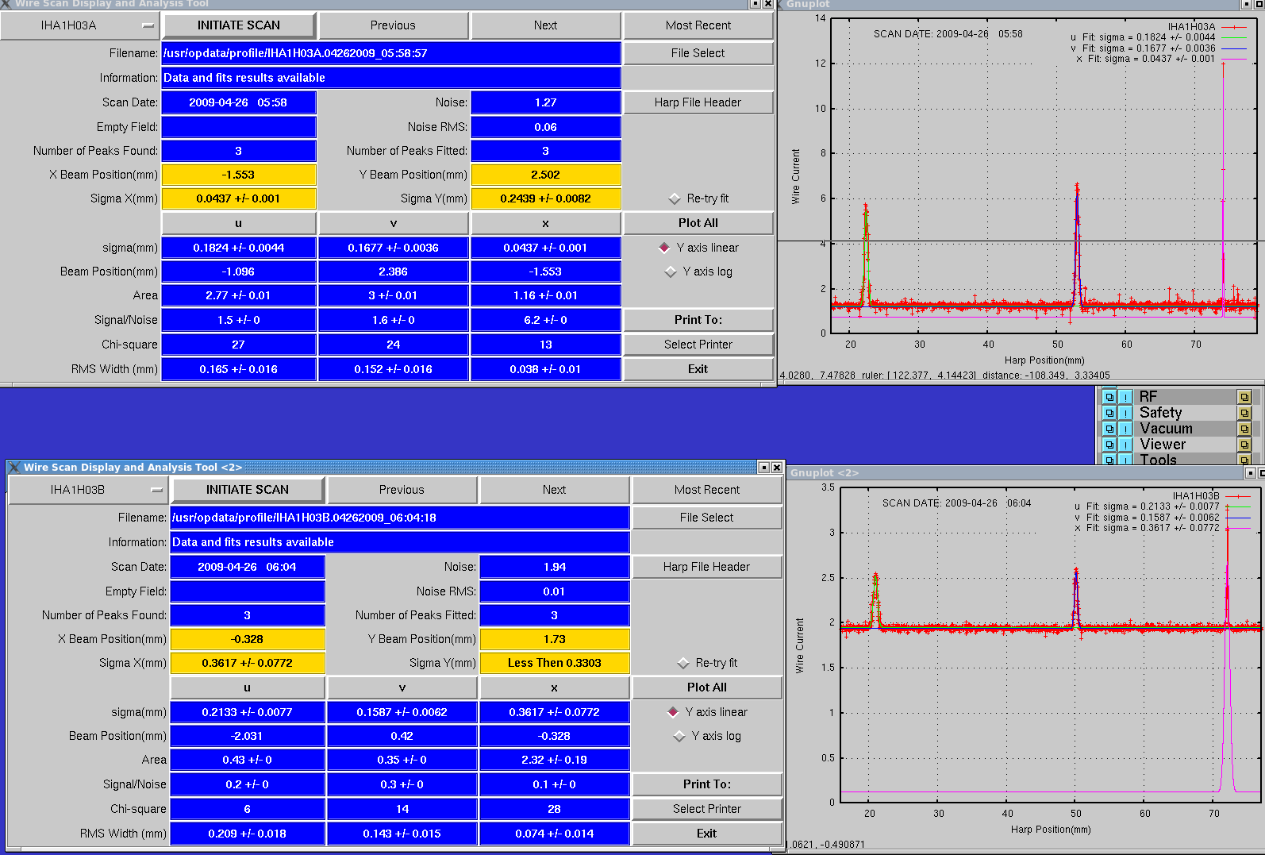This screenshot has width=1265, height=855.
Task: Click File Select in IHA1H03A window
Action: (x=698, y=53)
